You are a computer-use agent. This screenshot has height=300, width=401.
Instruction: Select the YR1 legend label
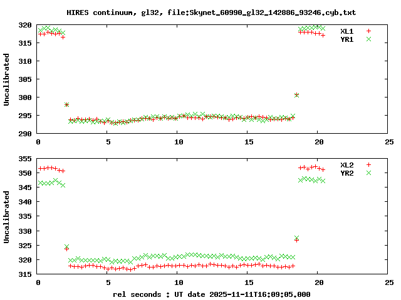tap(346, 39)
